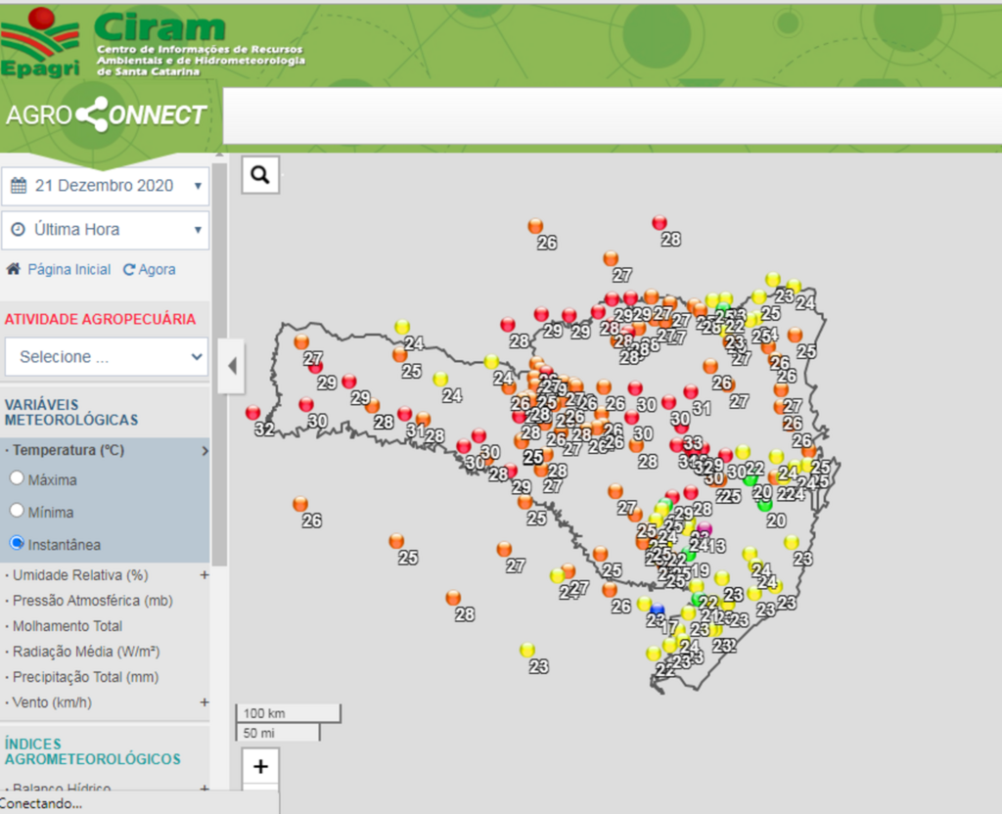Click the green 20 station marker
1002x814 pixels.
coord(764,505)
